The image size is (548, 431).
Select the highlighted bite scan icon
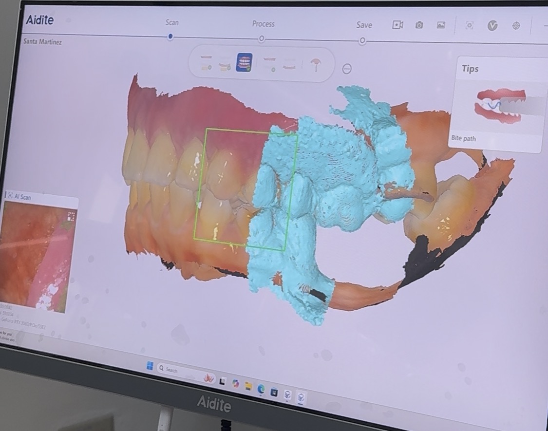tap(244, 63)
